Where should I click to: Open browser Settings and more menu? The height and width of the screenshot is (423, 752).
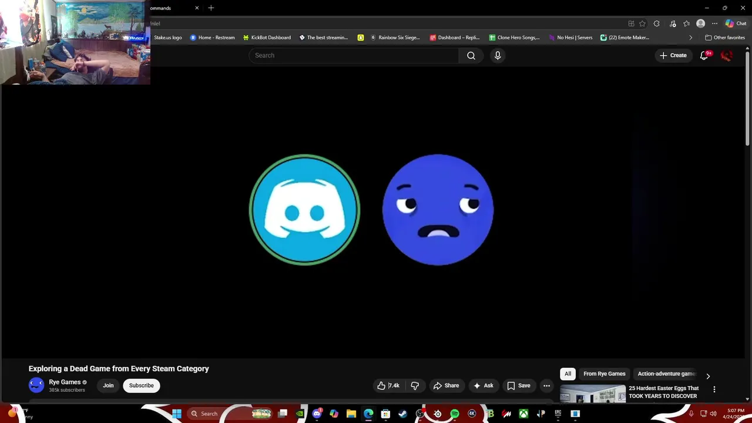[714, 23]
